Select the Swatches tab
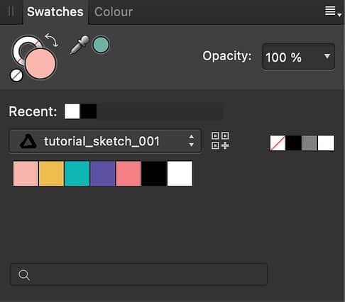This screenshot has height=302, width=345. [x=55, y=12]
